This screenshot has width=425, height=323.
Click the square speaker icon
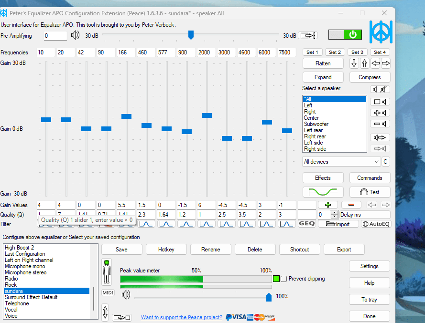(380, 102)
